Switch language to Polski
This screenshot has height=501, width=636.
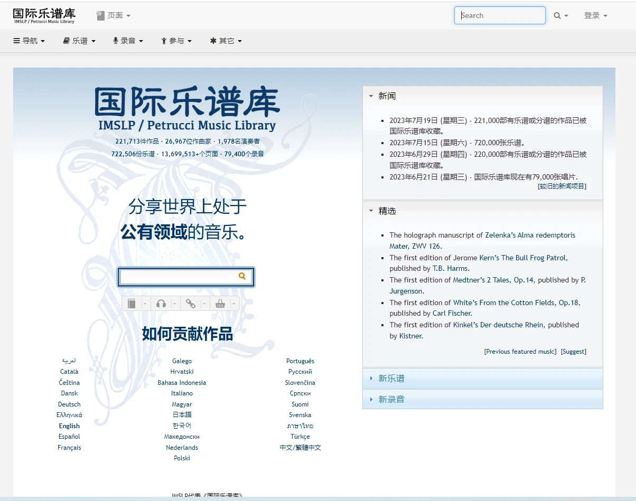(182, 458)
